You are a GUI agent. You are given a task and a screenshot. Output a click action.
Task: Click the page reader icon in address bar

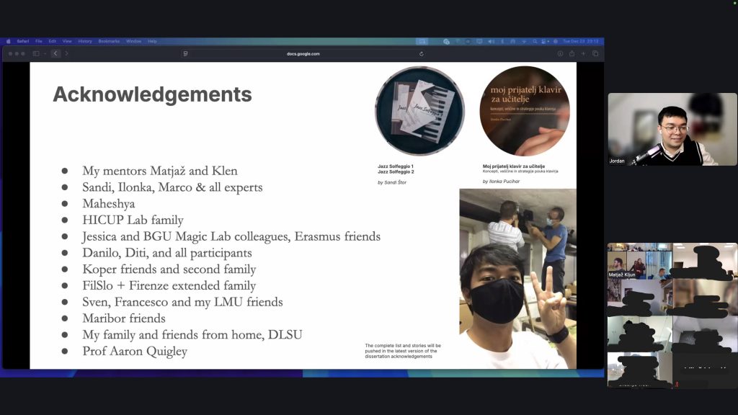(x=185, y=53)
